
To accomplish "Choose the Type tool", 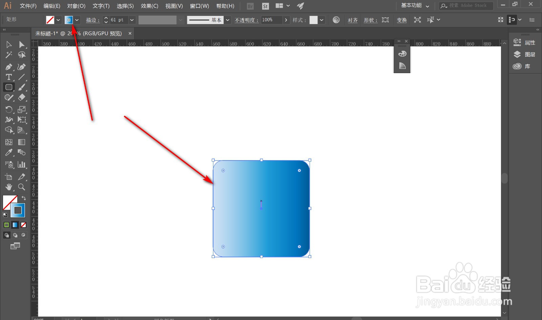I will point(9,77).
